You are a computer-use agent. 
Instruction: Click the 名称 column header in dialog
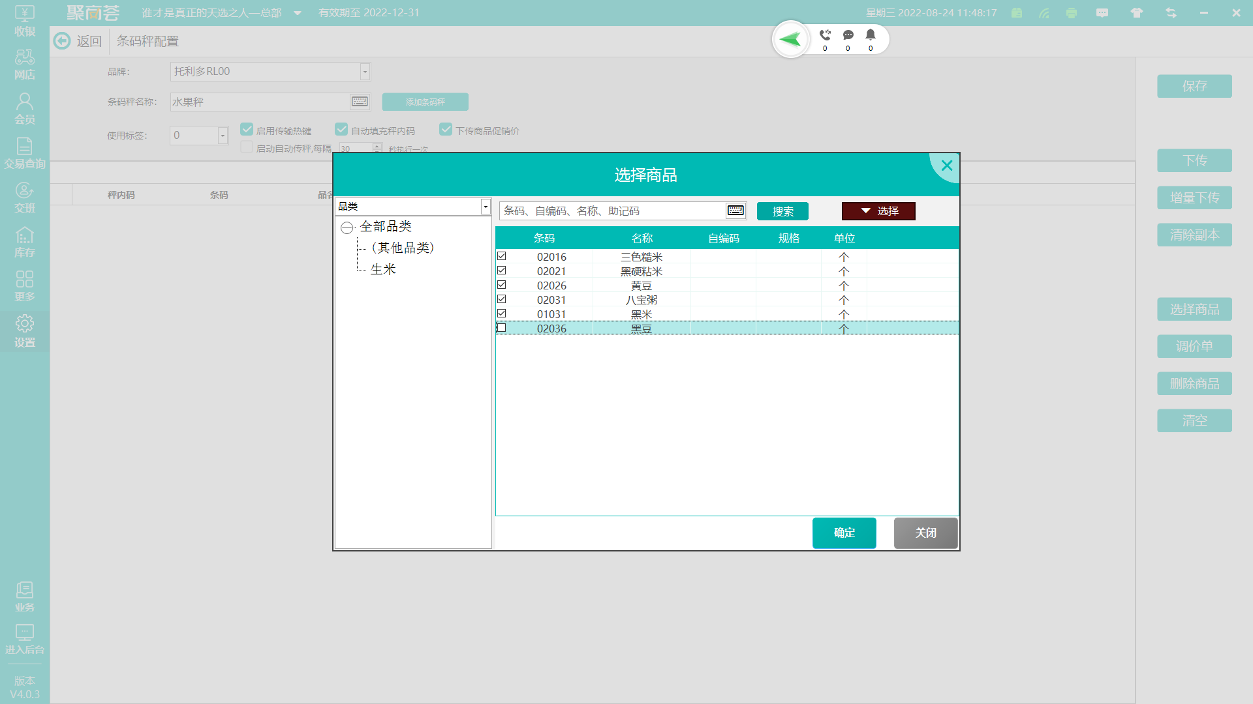pos(642,238)
